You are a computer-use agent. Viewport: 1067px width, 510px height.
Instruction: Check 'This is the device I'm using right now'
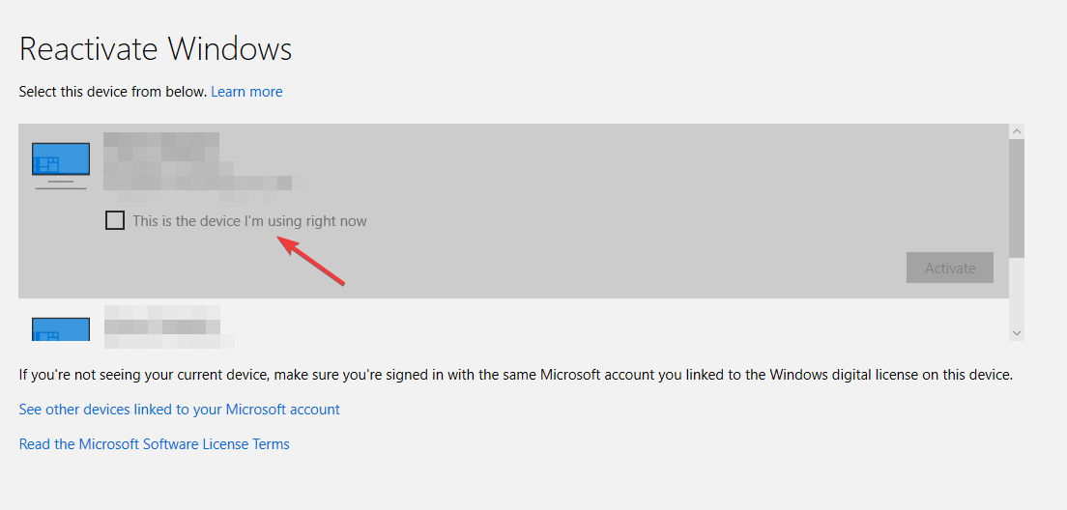pyautogui.click(x=115, y=220)
